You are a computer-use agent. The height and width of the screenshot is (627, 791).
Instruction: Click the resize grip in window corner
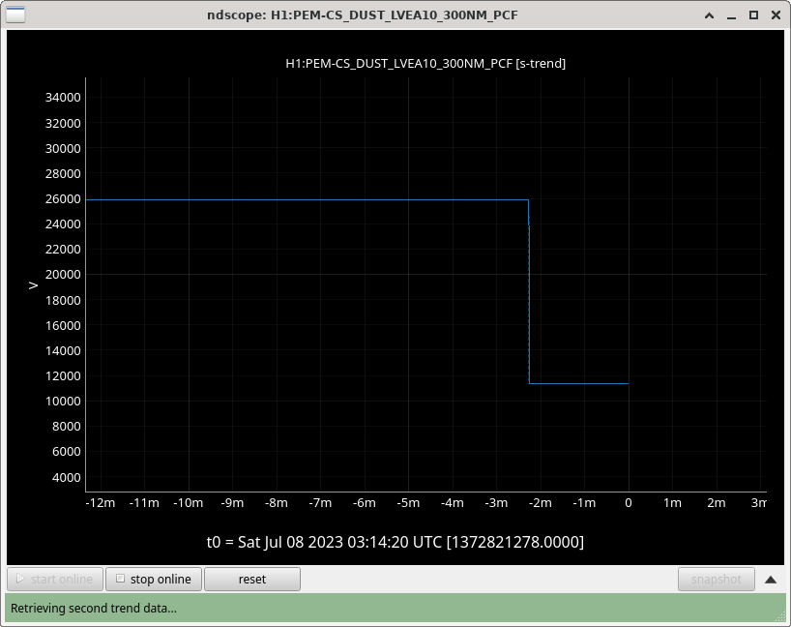pos(782,618)
